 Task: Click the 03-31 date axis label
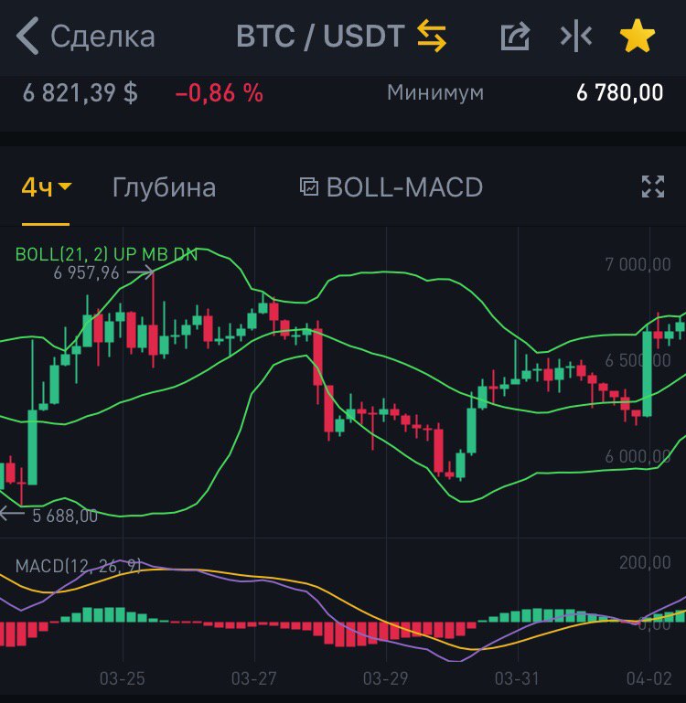click(x=517, y=678)
